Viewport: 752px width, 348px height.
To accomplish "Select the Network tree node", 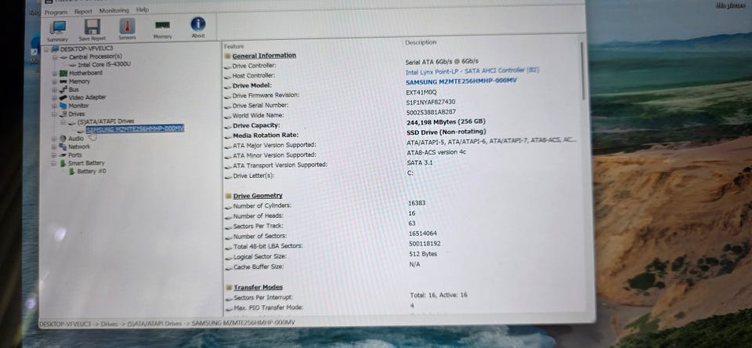I will click(x=79, y=147).
